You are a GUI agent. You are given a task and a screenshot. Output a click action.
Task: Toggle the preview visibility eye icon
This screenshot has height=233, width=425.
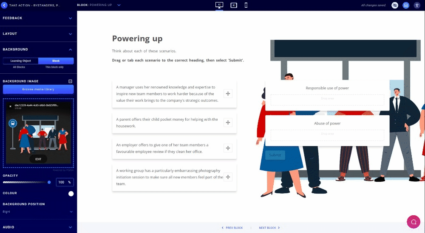[395, 5]
